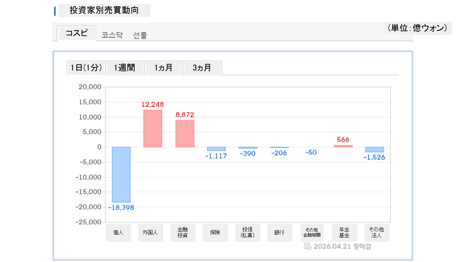Switch to the 코스닥 tab
Viewport: 466px width, 262px height.
point(112,35)
